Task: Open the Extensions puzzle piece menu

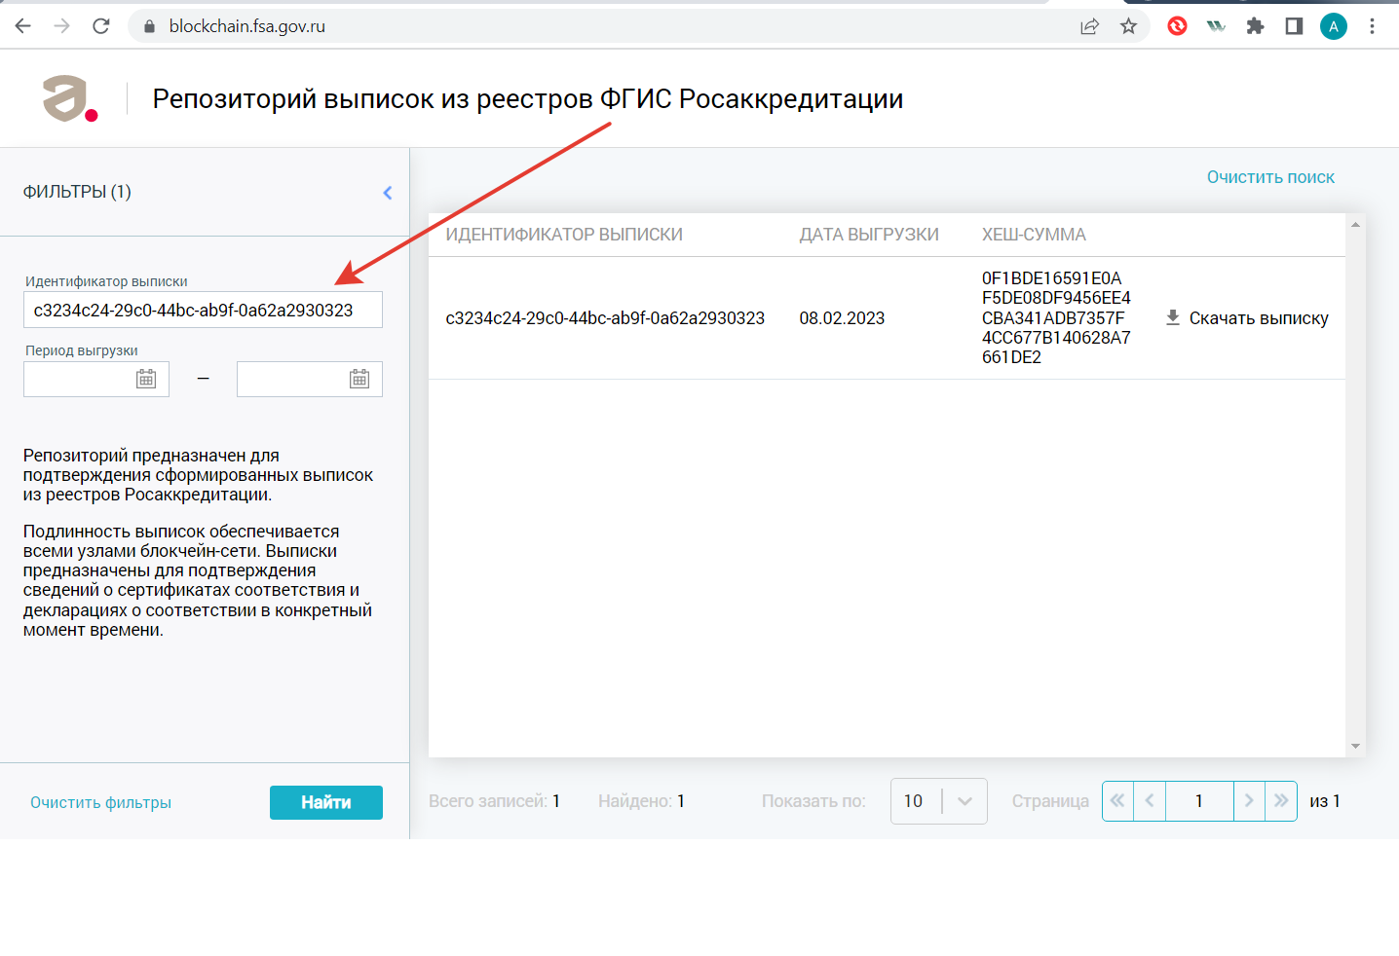Action: click(x=1255, y=26)
